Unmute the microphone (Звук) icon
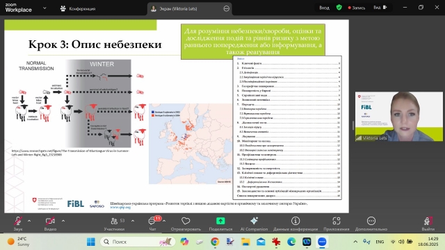445x250 pixels. (x=18, y=221)
